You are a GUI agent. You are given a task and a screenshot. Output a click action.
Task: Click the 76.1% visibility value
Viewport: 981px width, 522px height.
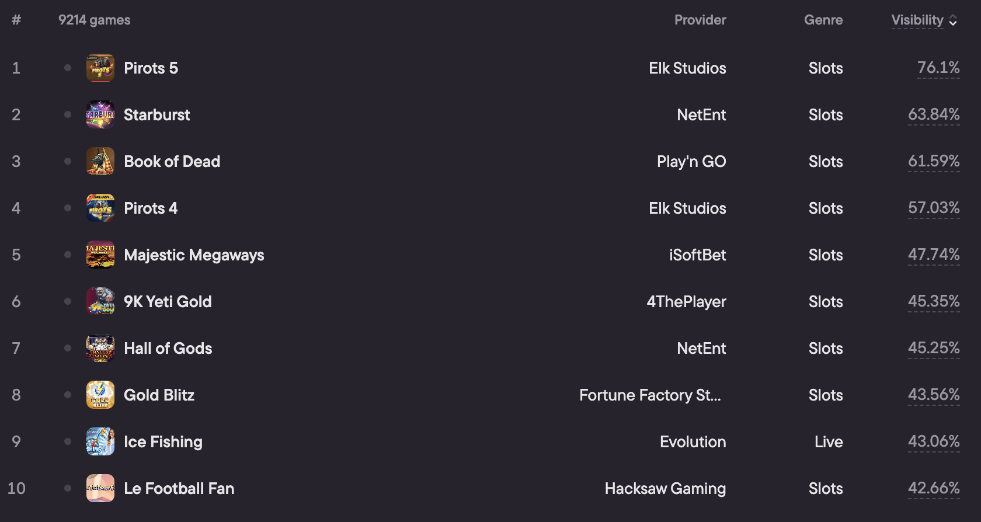[x=938, y=68]
